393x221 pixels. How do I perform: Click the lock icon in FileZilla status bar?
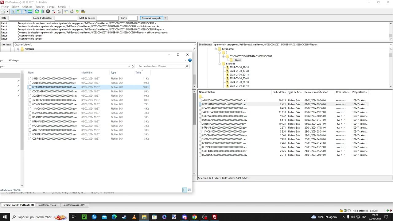341,211
